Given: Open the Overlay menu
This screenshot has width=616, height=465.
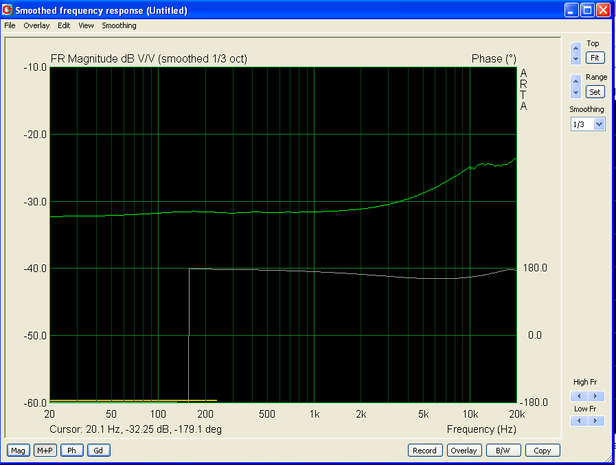Looking at the screenshot, I should point(36,25).
